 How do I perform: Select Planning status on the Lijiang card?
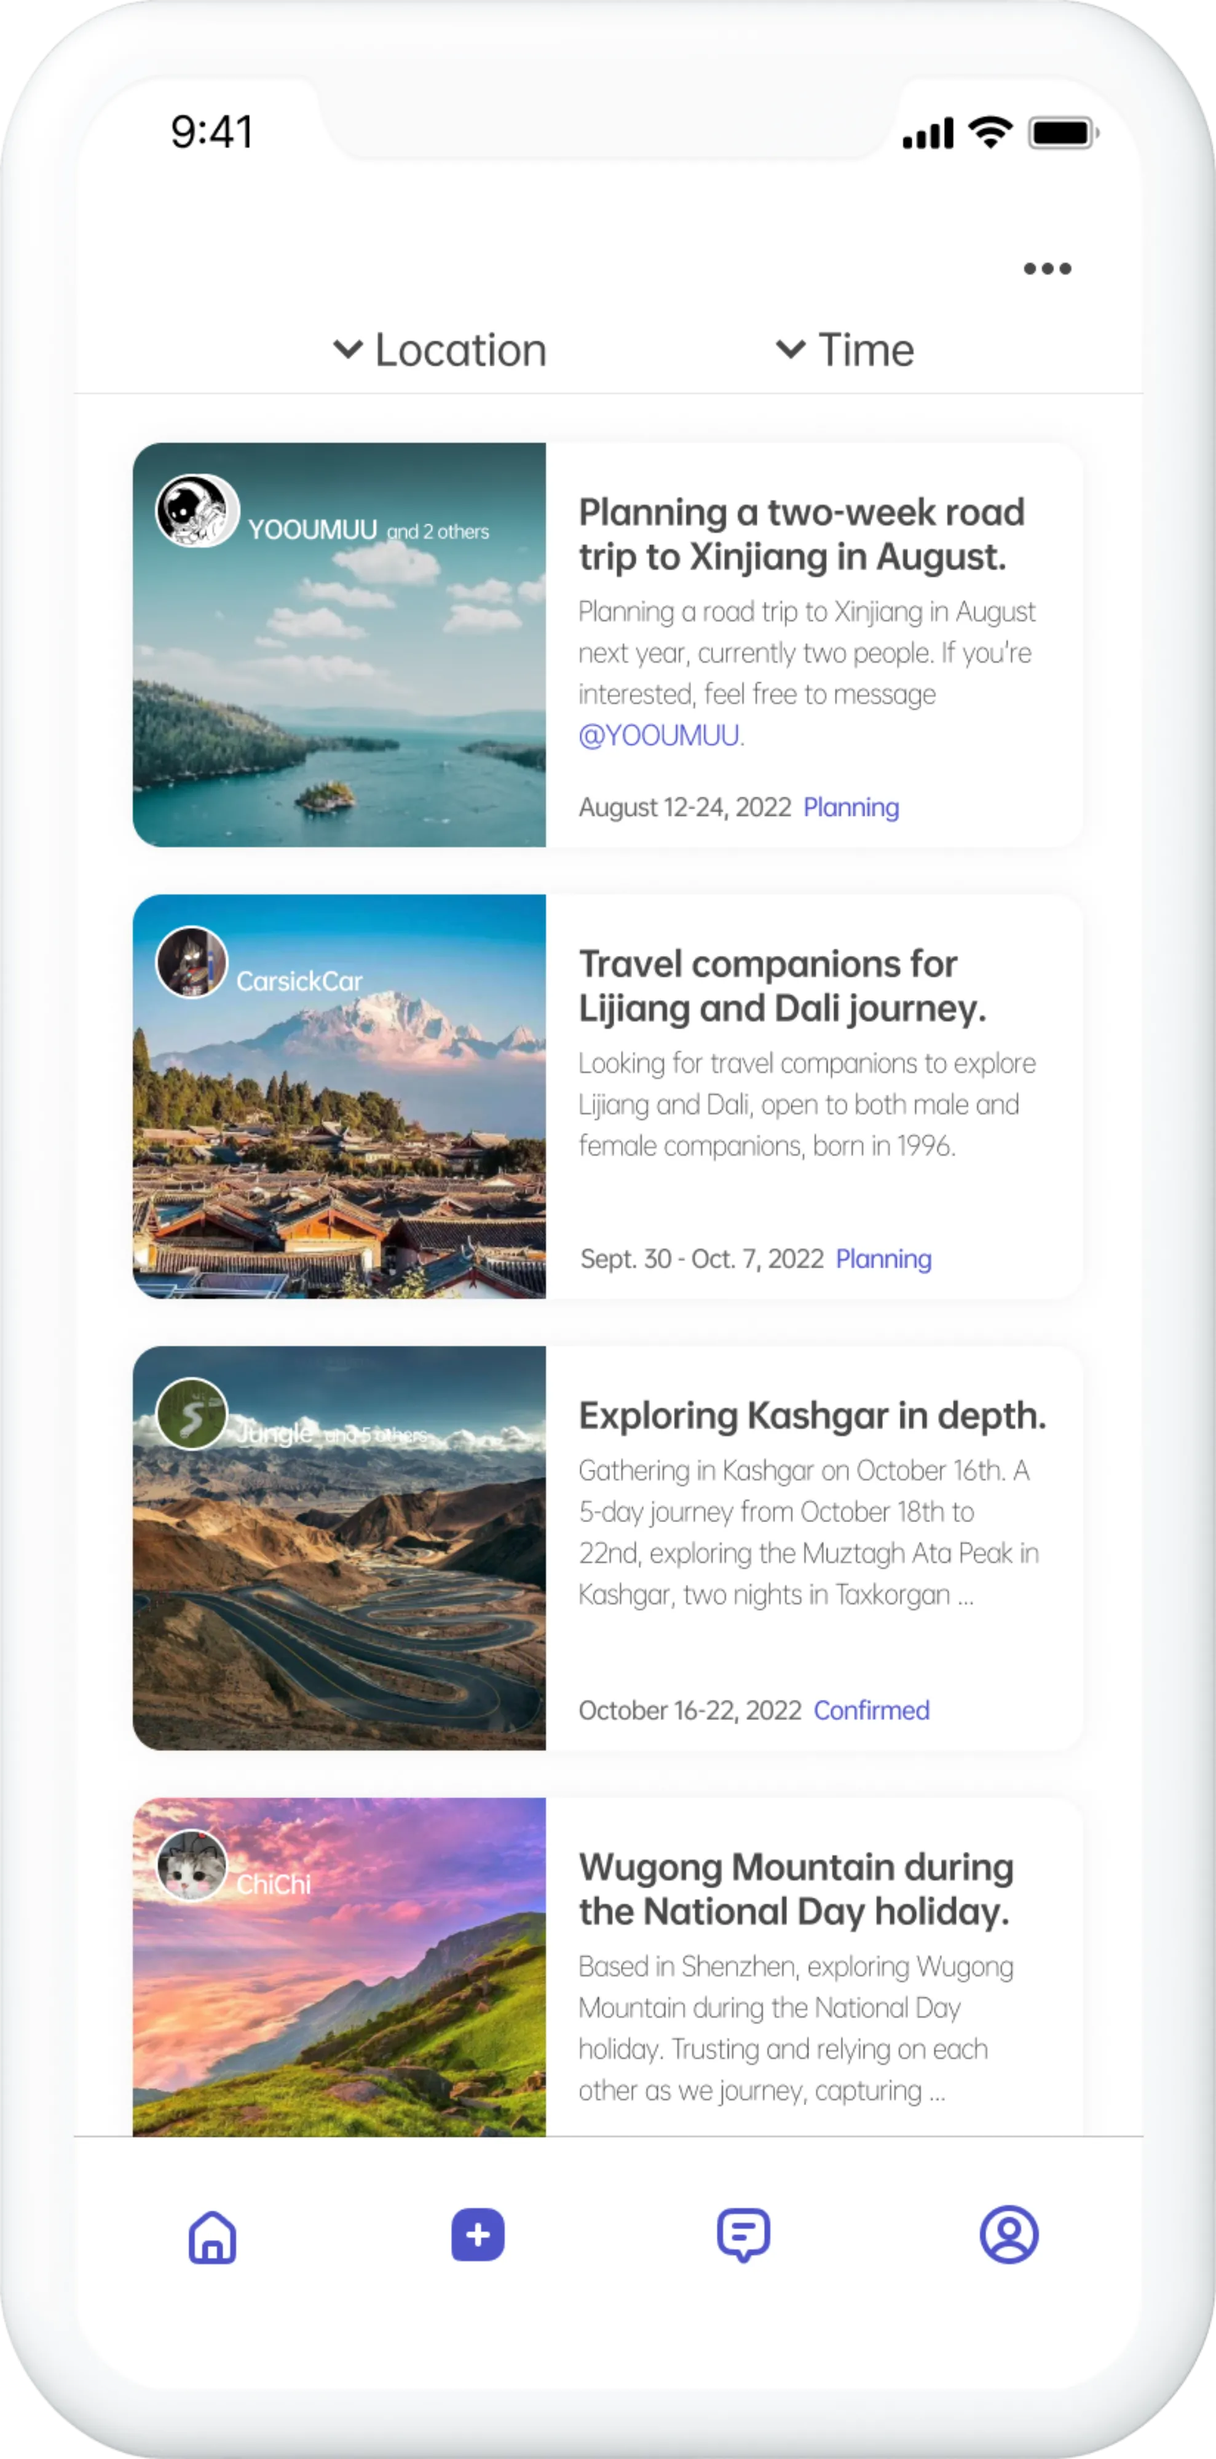pyautogui.click(x=884, y=1259)
